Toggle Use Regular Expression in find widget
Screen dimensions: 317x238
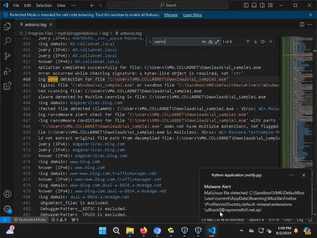click(x=217, y=42)
